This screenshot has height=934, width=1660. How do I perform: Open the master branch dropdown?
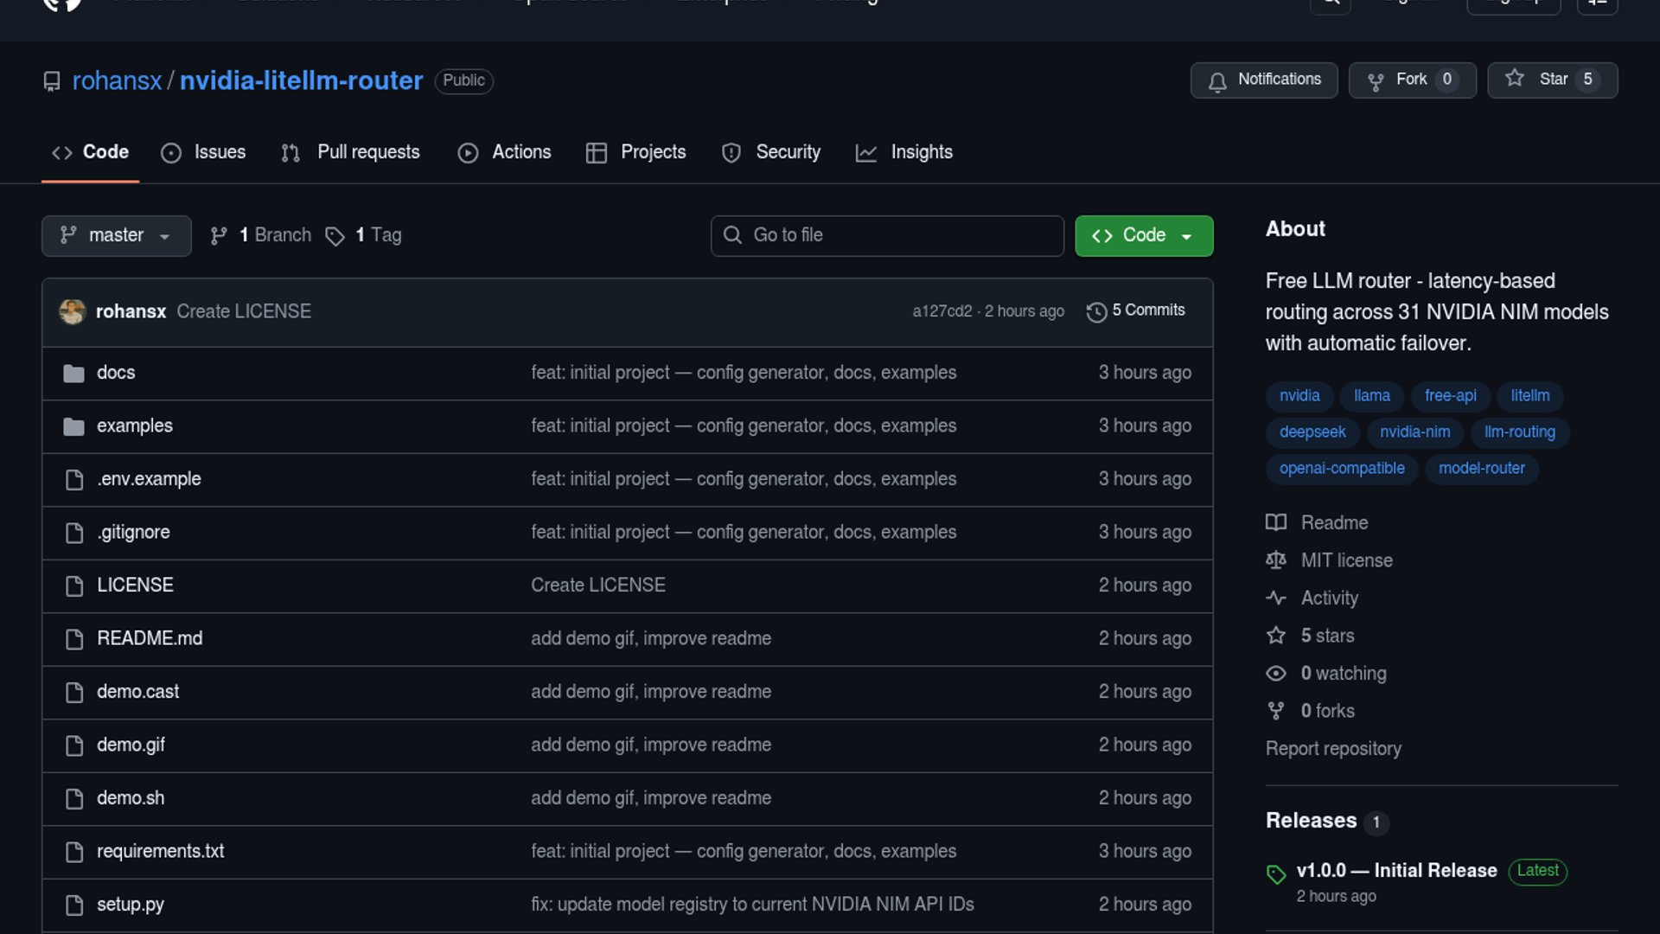pyautogui.click(x=116, y=235)
